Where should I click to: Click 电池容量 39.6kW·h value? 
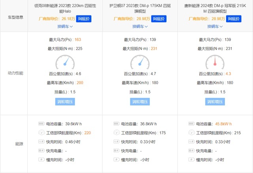[74, 124]
